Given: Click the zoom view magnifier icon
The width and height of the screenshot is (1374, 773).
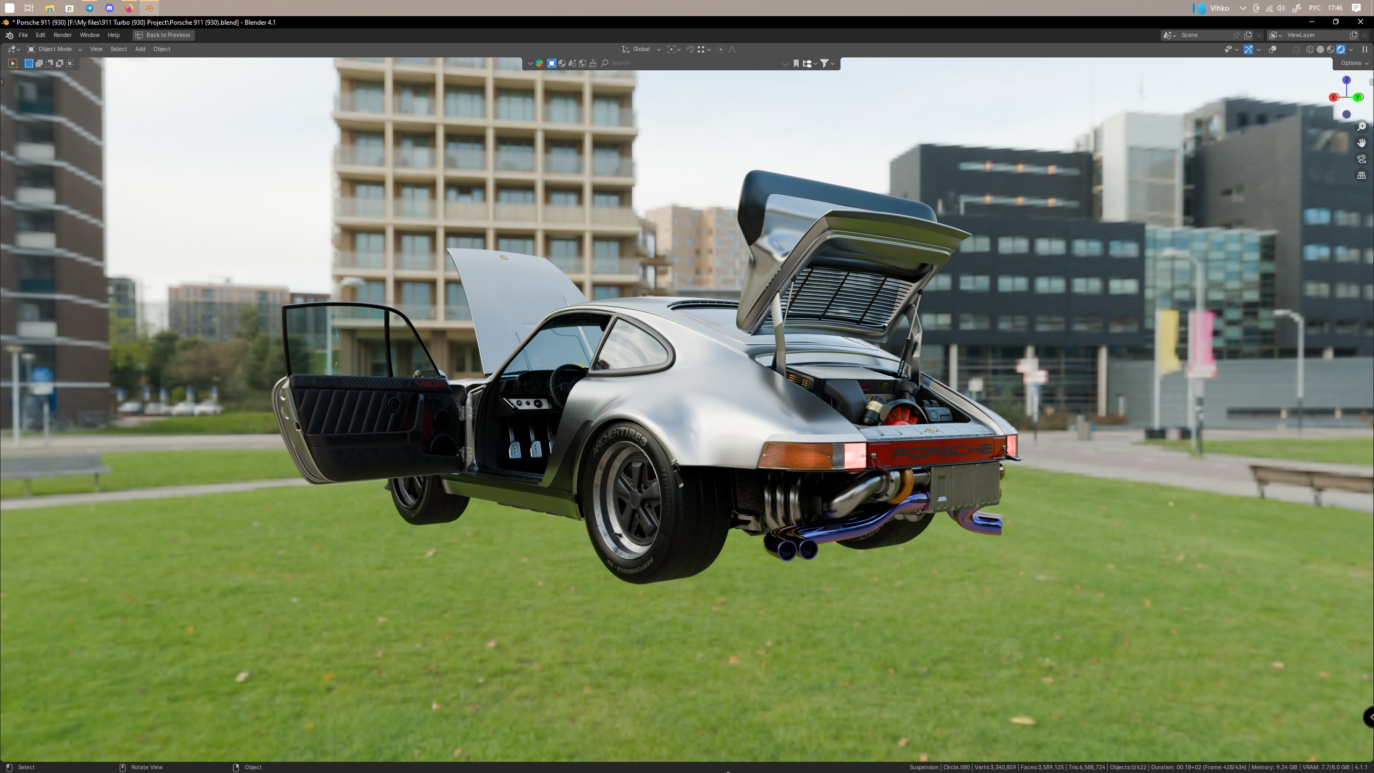Looking at the screenshot, I should tap(1362, 127).
